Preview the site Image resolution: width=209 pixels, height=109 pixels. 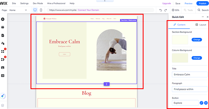188,4
